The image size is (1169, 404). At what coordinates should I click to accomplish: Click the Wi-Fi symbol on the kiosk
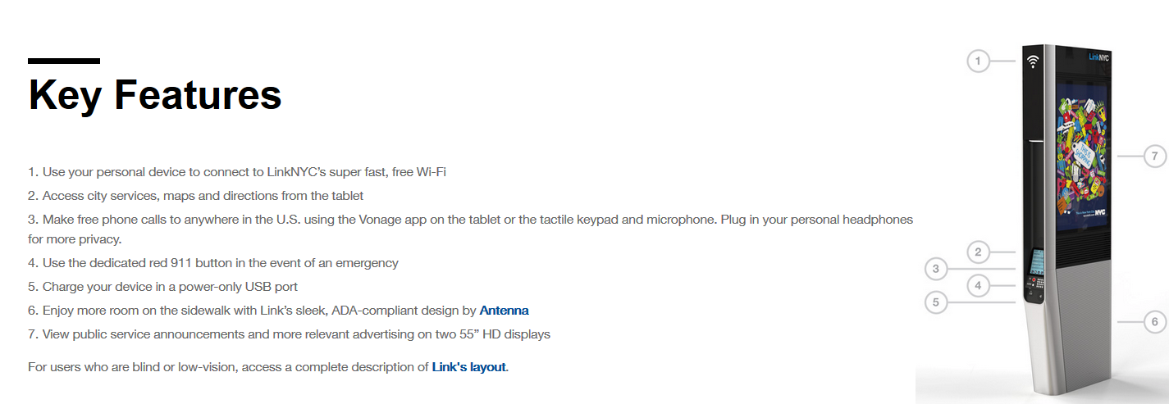click(1033, 61)
